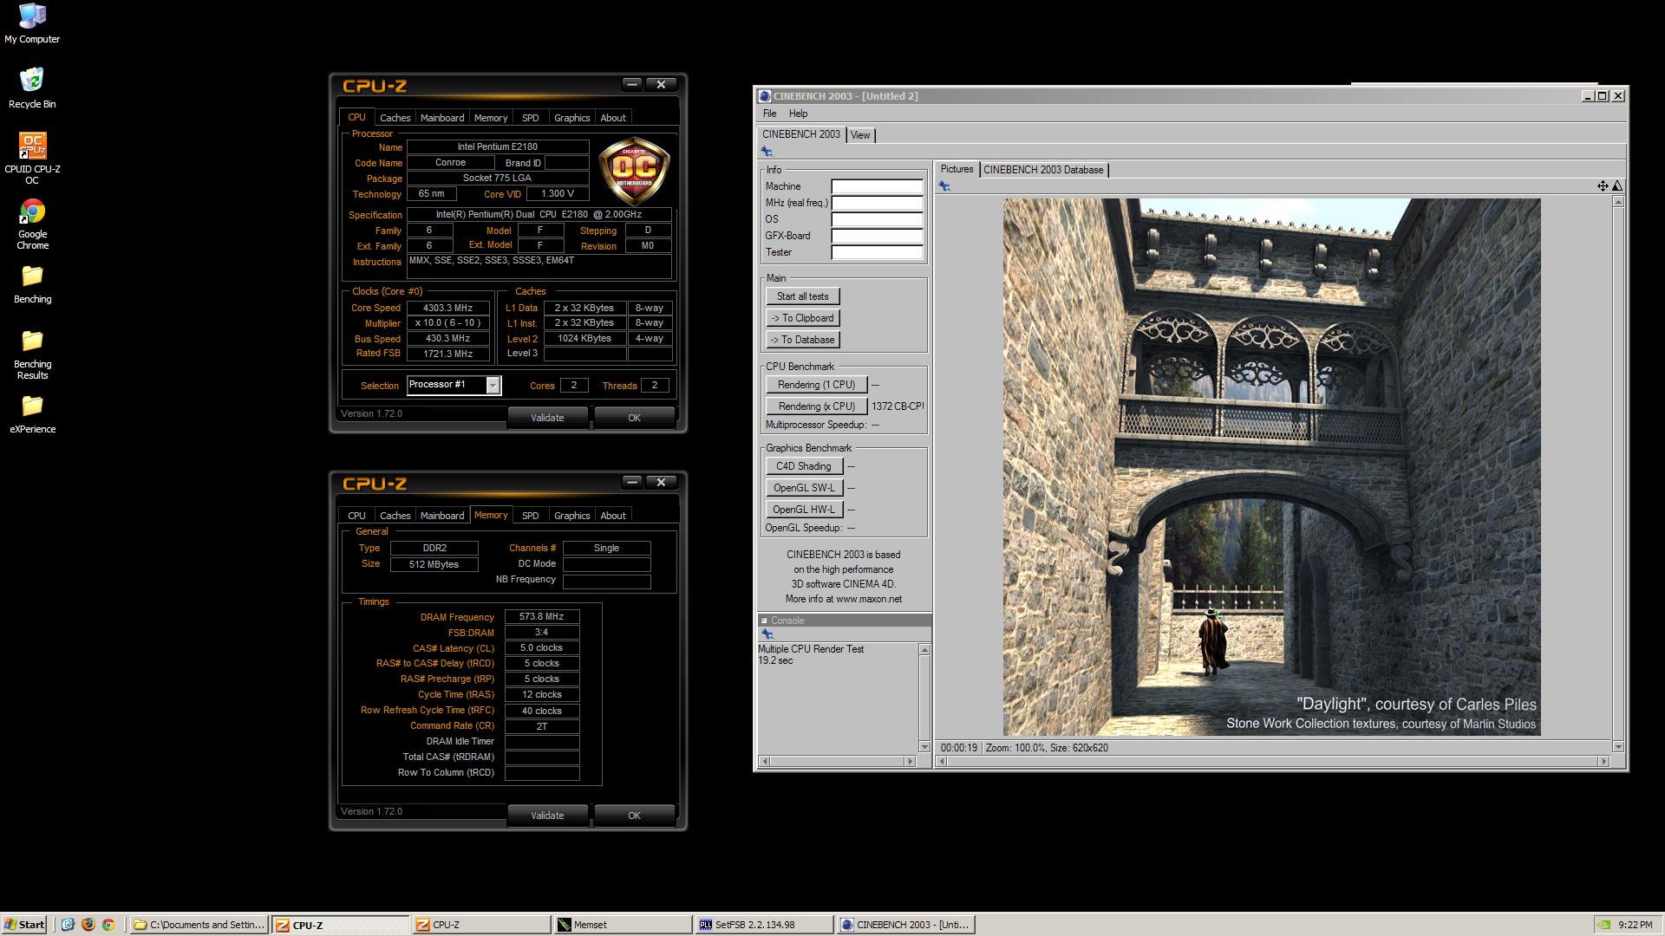This screenshot has width=1665, height=936.
Task: Run the OpenGL HW-L benchmark
Action: tap(803, 510)
